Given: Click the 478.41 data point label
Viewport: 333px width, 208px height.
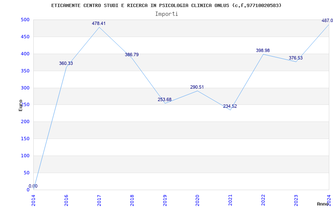Looking at the screenshot, I should [99, 24].
